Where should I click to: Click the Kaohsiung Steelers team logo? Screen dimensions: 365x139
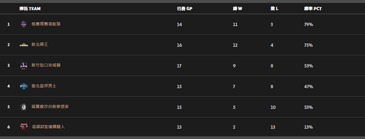(x=24, y=127)
